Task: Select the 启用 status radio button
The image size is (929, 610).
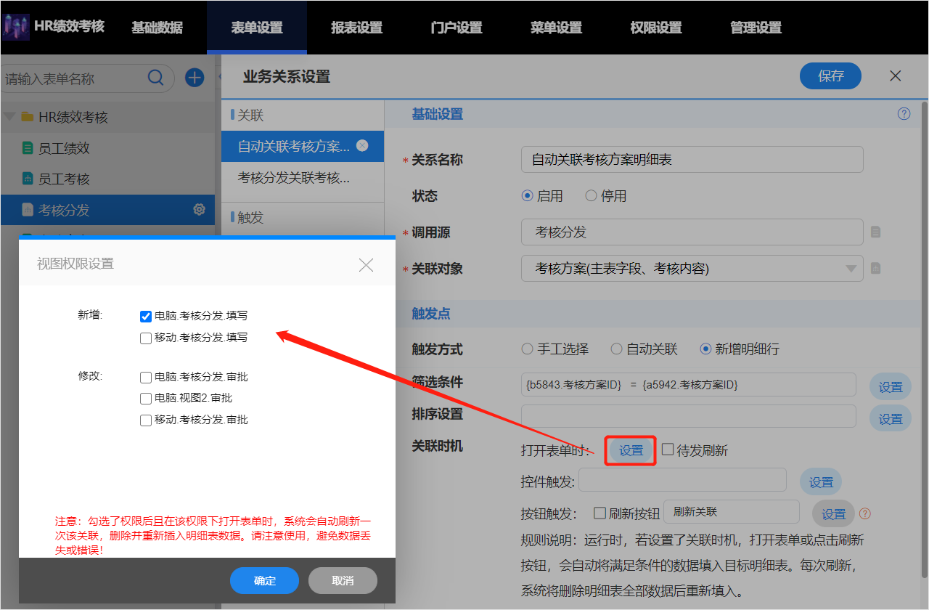Action: tap(528, 195)
